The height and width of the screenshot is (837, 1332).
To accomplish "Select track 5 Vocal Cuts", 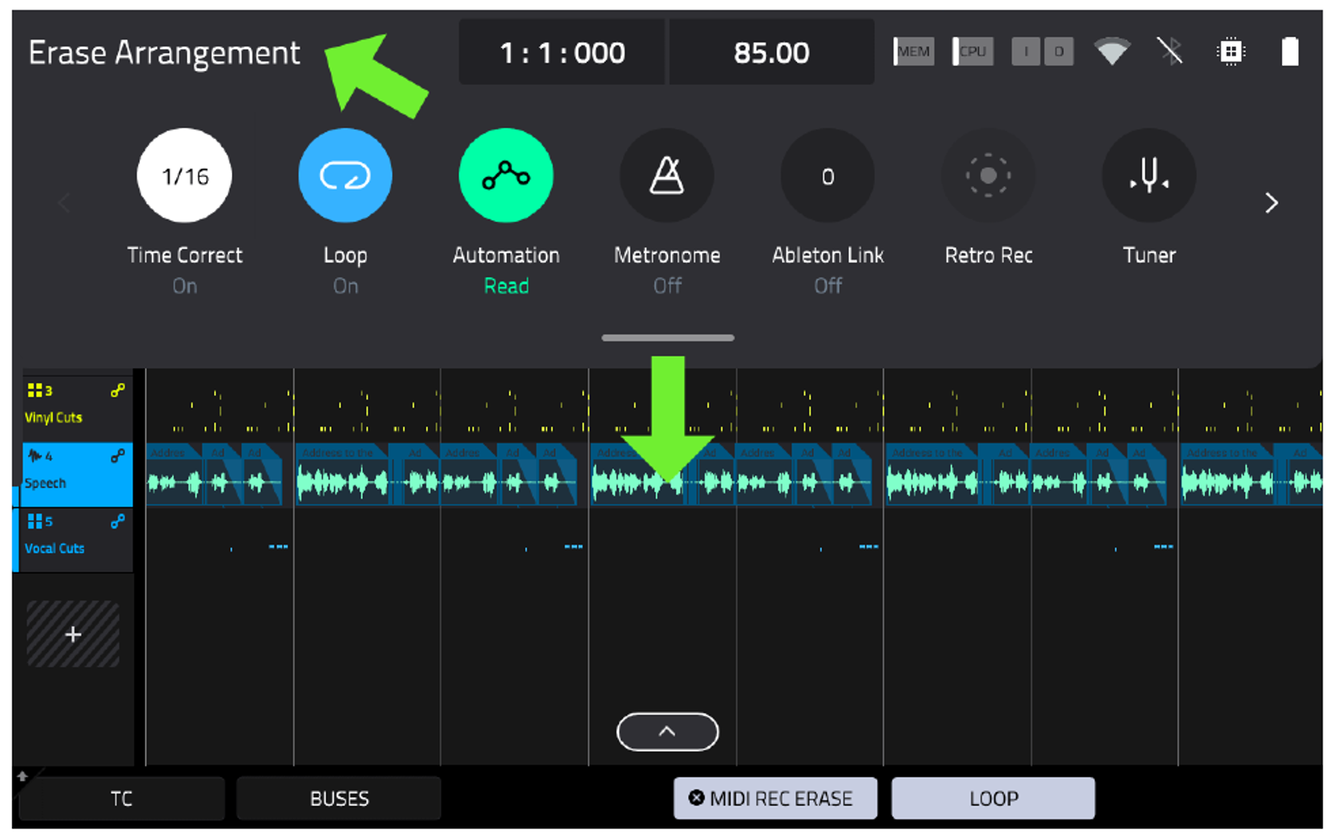I will pos(77,539).
